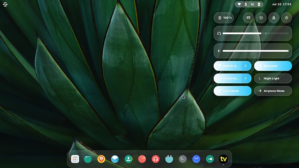Take a screenshot with the camera button
Screen dimensions: 299x168
tap(248, 18)
